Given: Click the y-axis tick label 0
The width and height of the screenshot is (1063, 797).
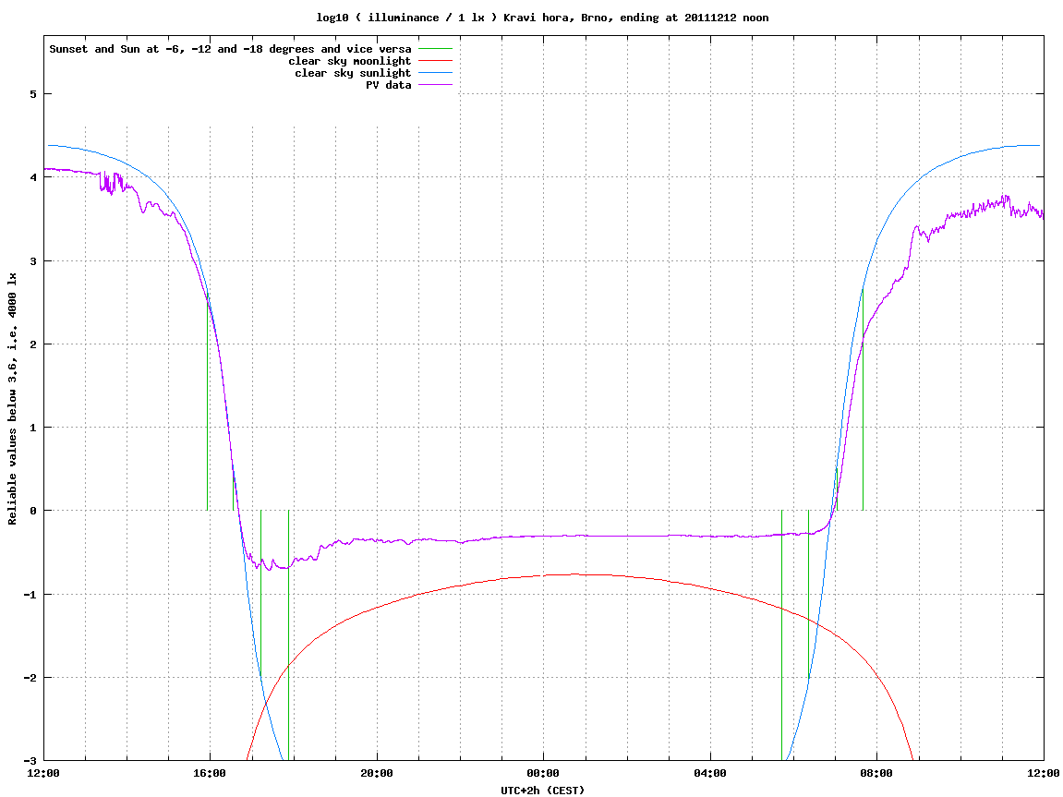Looking at the screenshot, I should coord(32,511).
